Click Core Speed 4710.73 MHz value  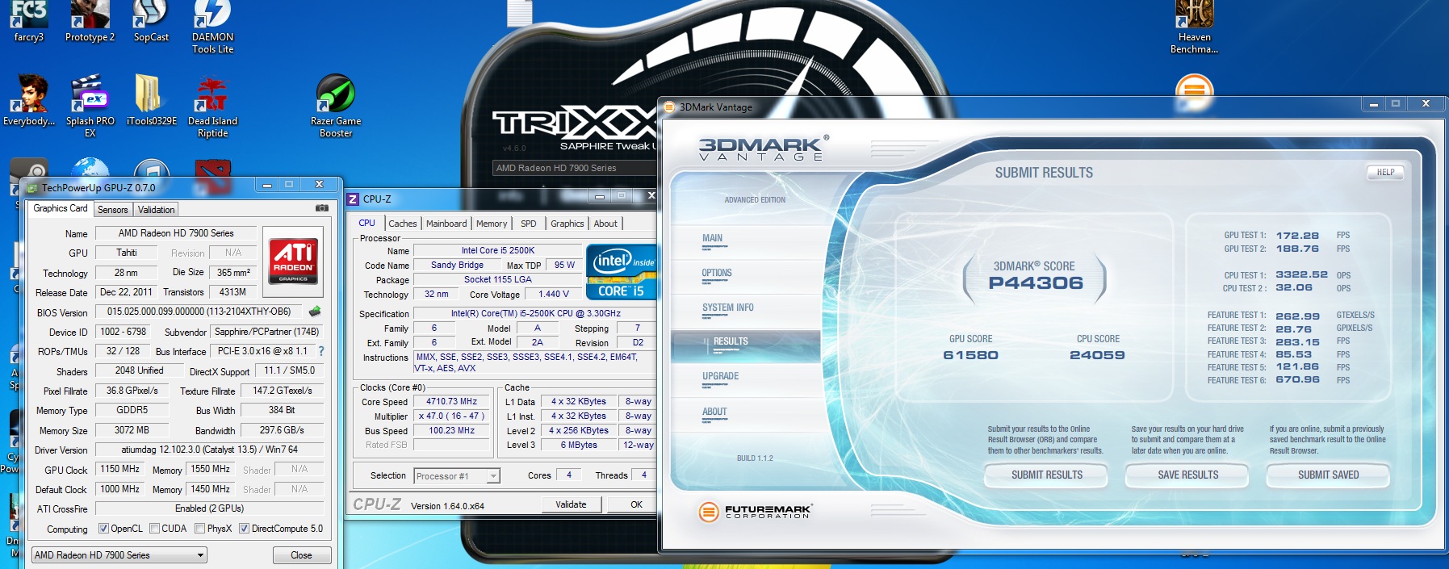[452, 401]
